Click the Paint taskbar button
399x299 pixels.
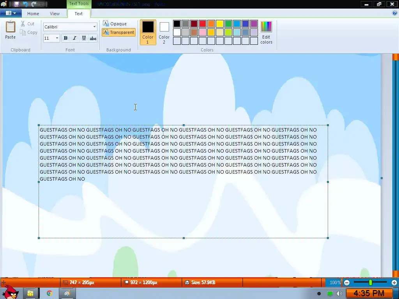(x=67, y=294)
